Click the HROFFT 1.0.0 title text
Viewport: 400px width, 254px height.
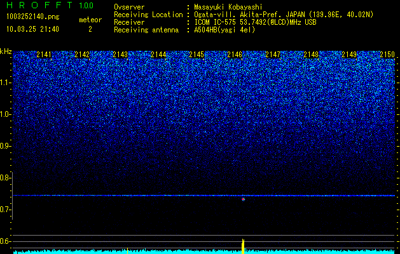tap(50, 5)
